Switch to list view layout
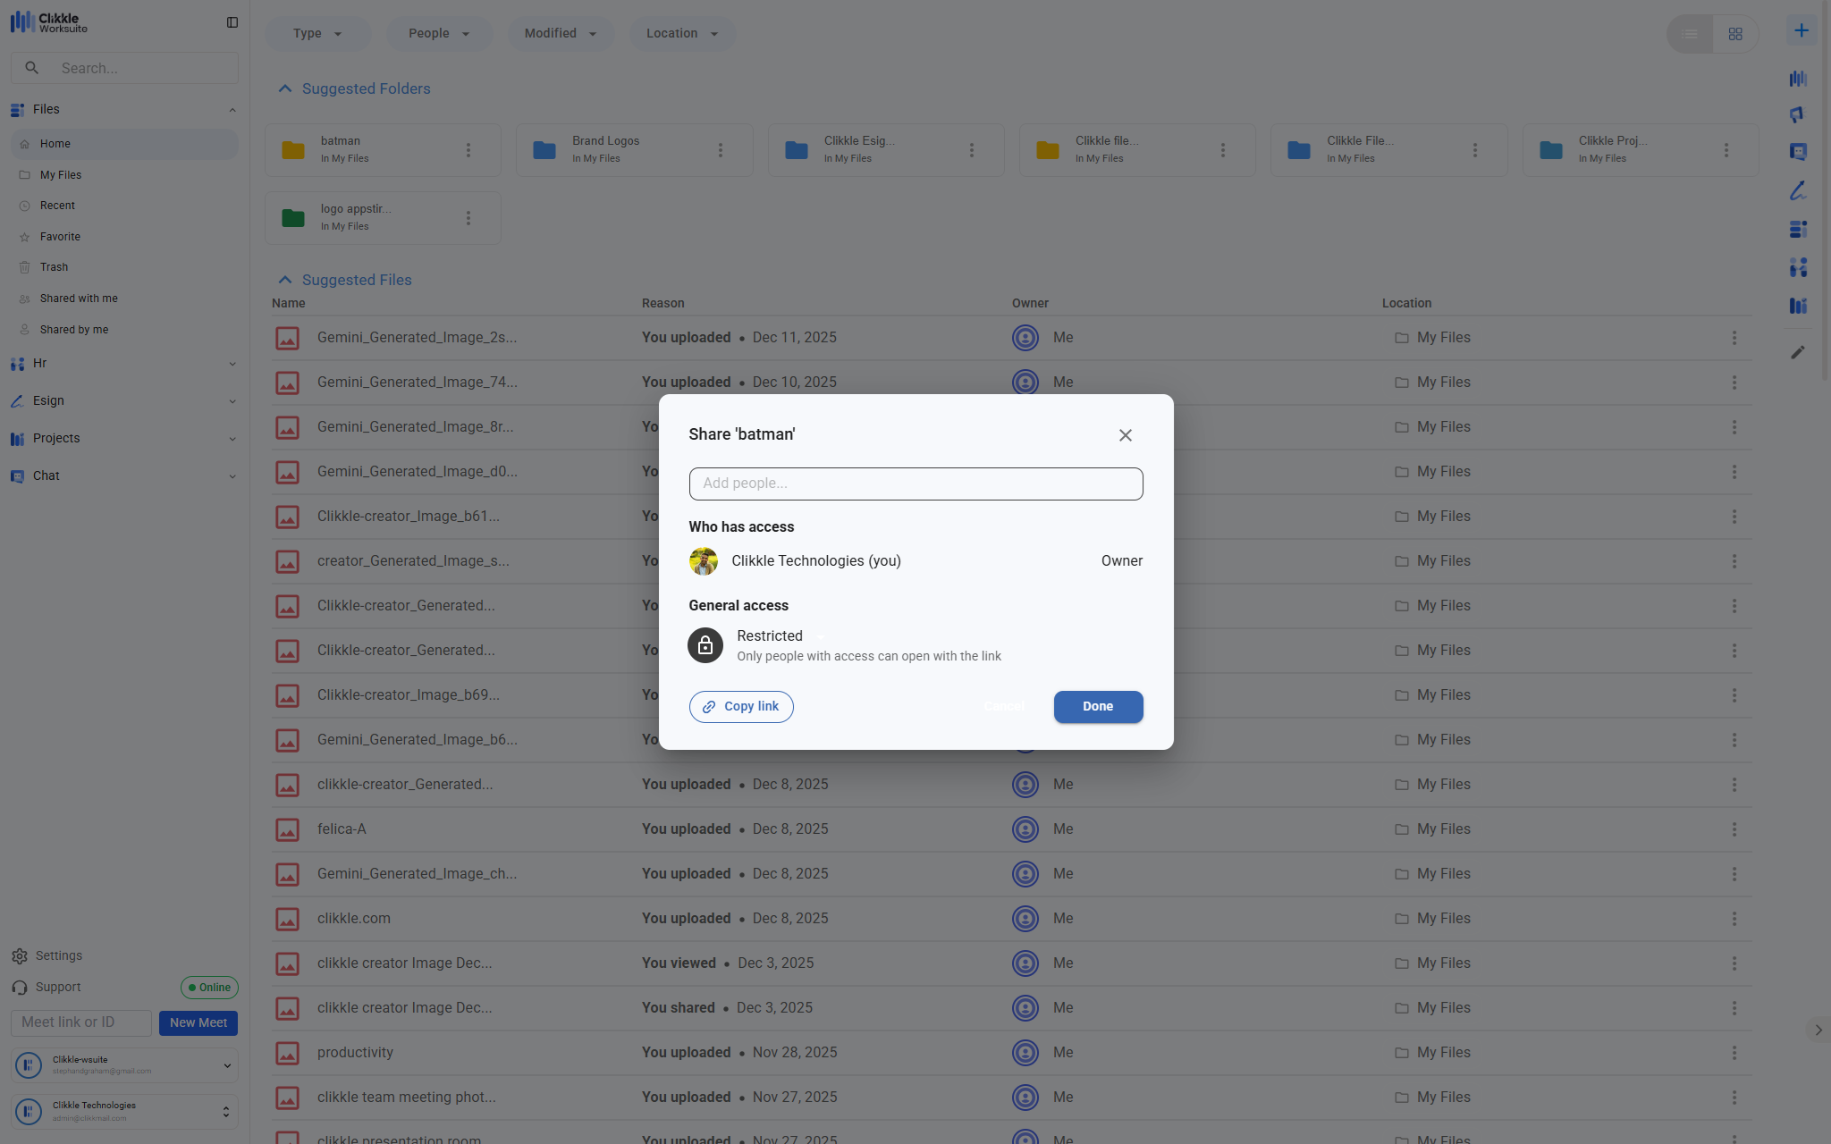1831x1144 pixels. point(1690,34)
